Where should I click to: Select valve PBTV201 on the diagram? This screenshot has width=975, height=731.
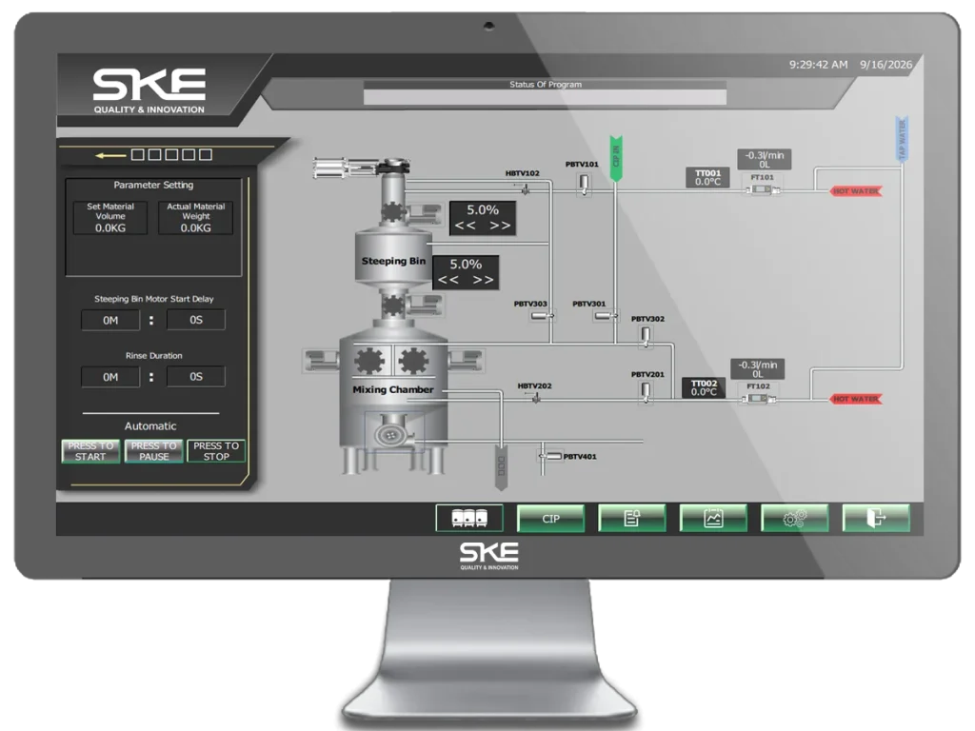tap(647, 391)
